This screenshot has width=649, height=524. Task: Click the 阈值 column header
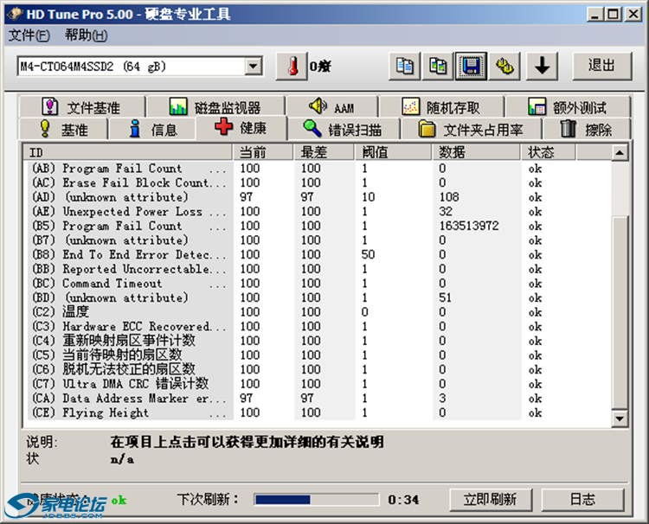[x=393, y=152]
